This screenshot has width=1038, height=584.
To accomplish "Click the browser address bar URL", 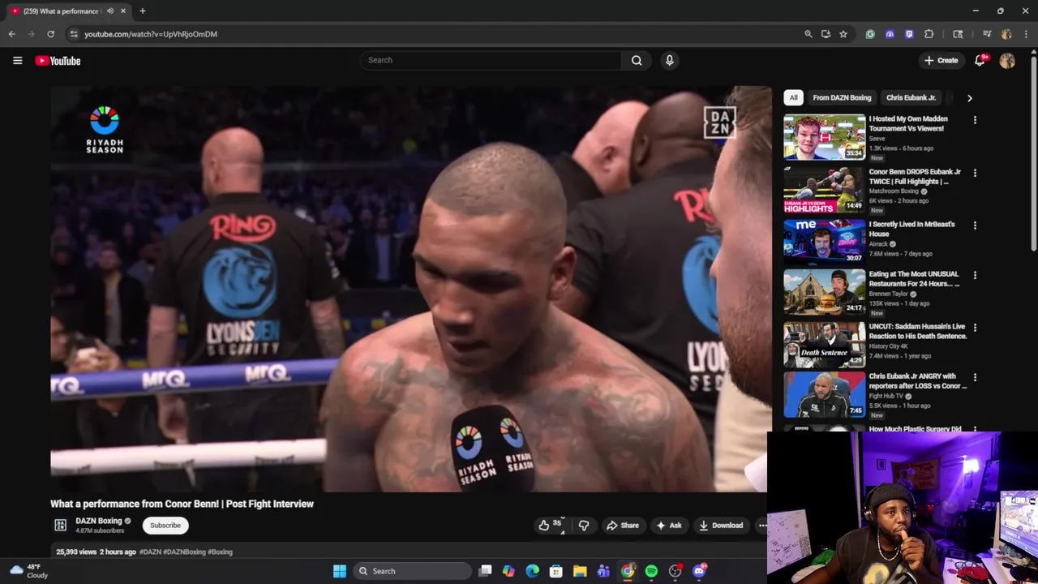I will 151,34.
